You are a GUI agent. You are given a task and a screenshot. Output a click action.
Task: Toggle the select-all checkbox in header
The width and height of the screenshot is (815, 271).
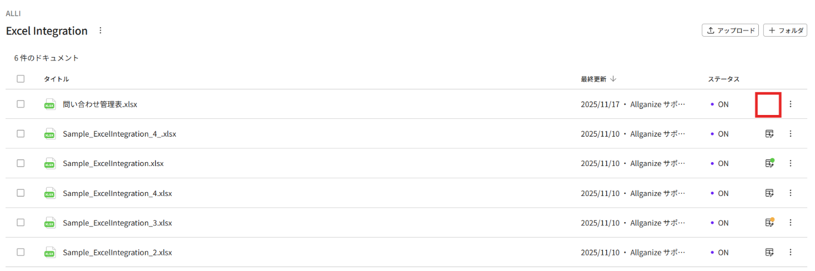click(21, 79)
